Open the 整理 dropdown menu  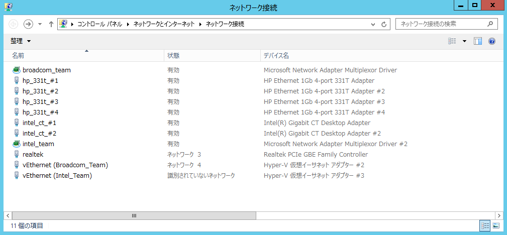[x=21, y=41]
